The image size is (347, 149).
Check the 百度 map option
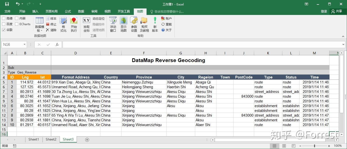coord(4,24)
